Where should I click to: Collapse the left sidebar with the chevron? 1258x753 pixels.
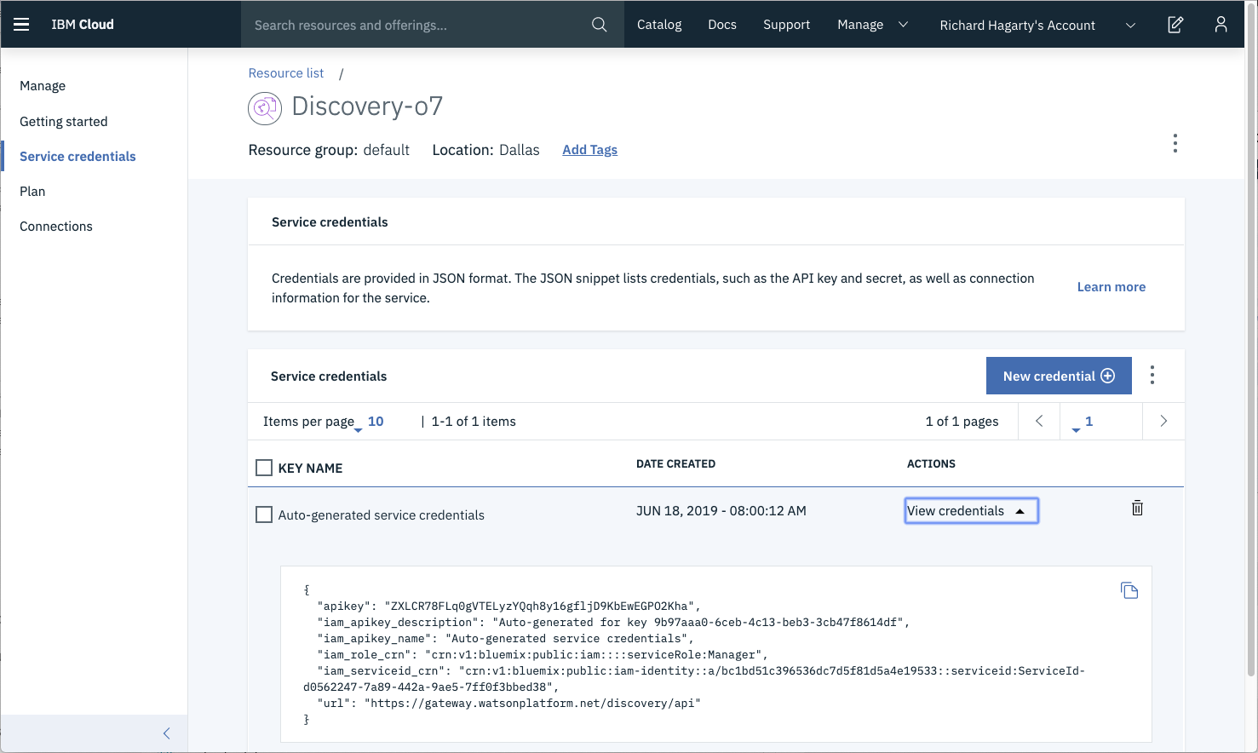click(x=167, y=733)
